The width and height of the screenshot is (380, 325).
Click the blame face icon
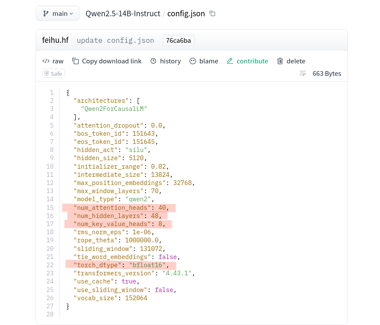(193, 61)
